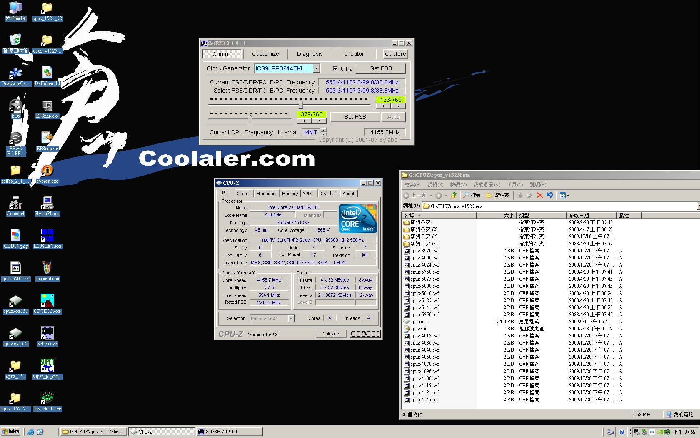Open the HyperPI.exe desktop icon
Image resolution: width=700 pixels, height=438 pixels.
coord(47,206)
